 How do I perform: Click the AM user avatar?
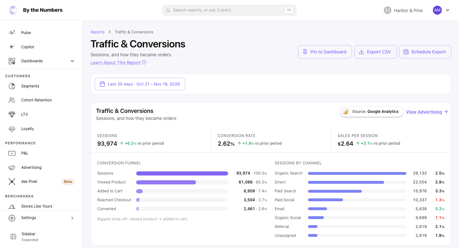click(x=437, y=10)
